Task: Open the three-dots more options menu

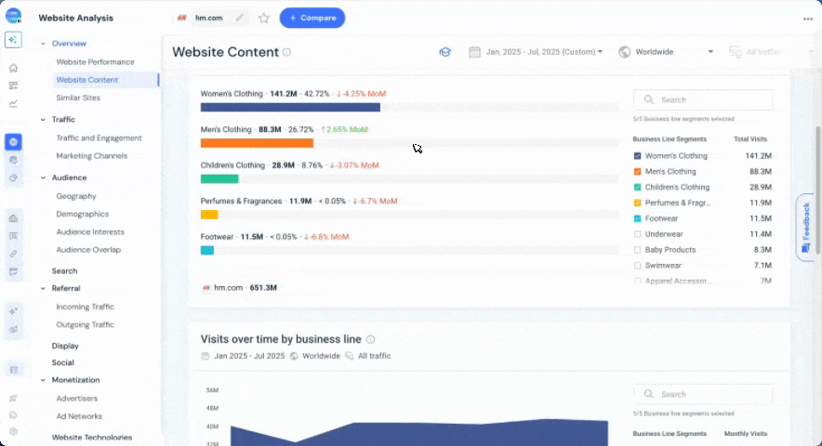Action: (807, 19)
